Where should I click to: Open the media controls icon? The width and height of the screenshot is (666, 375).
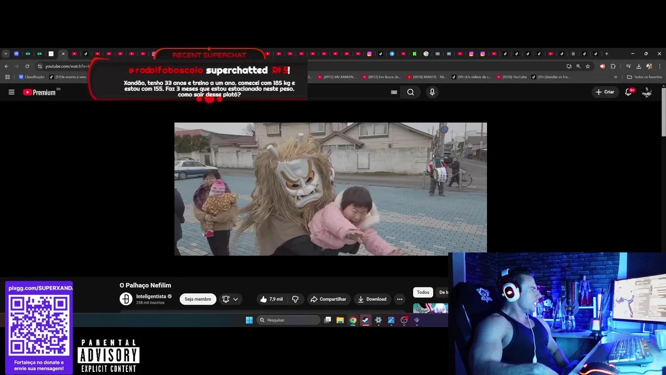628,66
